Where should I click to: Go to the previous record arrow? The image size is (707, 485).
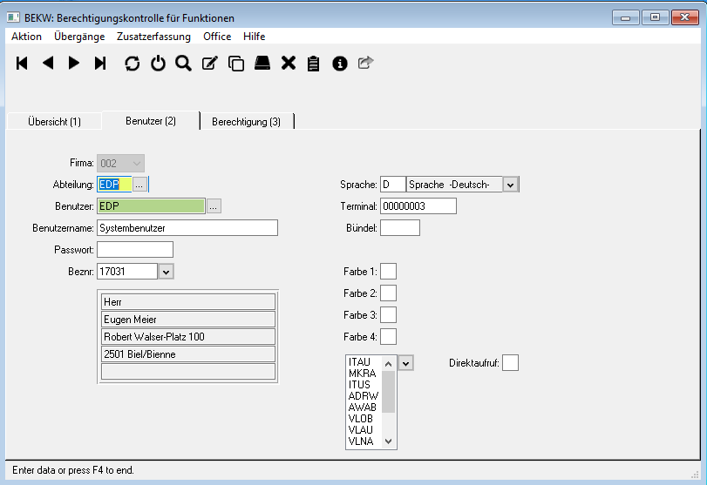(x=48, y=63)
